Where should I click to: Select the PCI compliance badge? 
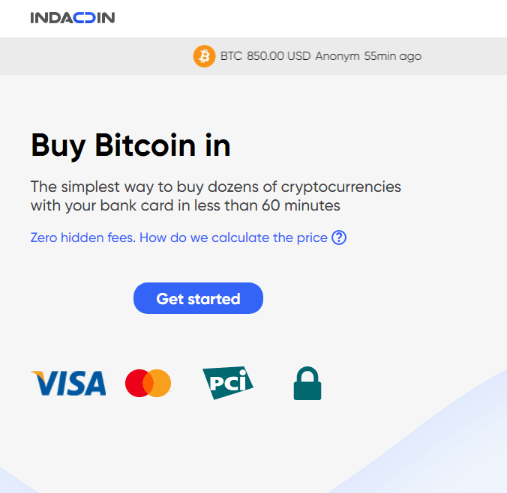point(227,382)
